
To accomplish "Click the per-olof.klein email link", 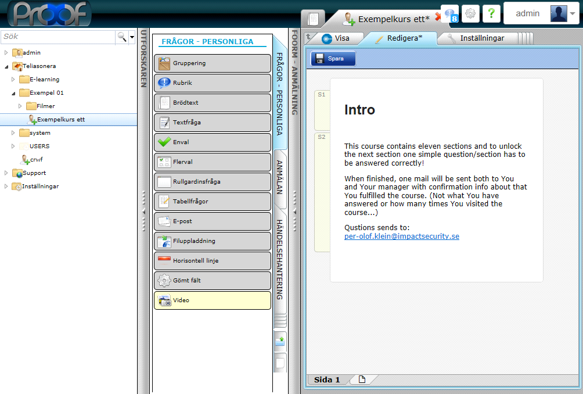I will click(x=401, y=237).
